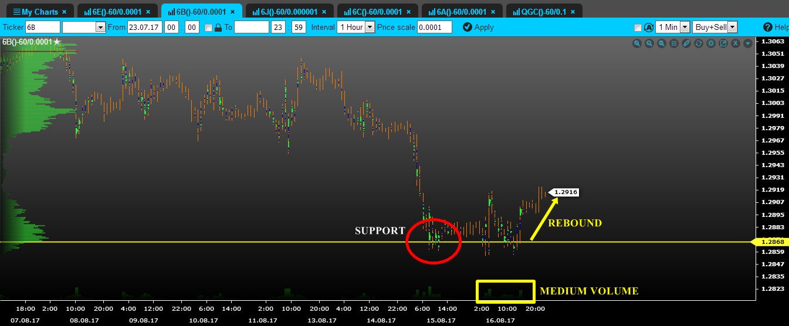Toggle the chart grid icon
Viewport: 789px width, 326px height.
(x=674, y=43)
